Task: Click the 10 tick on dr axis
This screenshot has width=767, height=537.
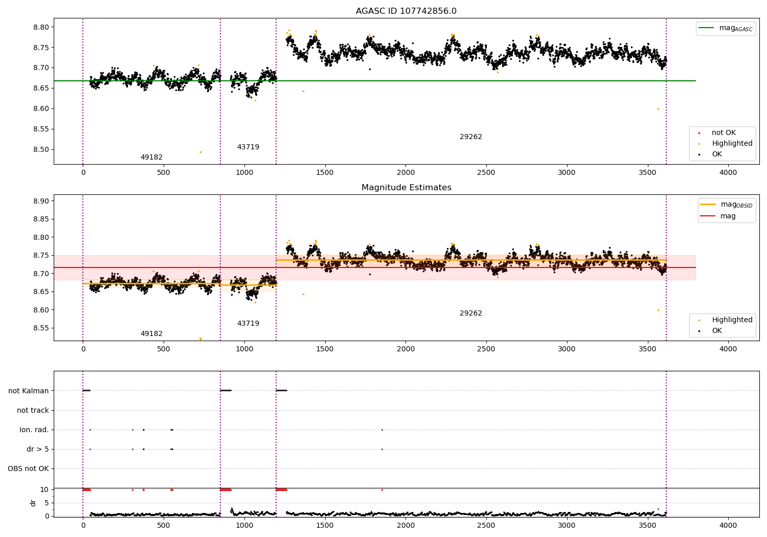Action: coord(44,490)
